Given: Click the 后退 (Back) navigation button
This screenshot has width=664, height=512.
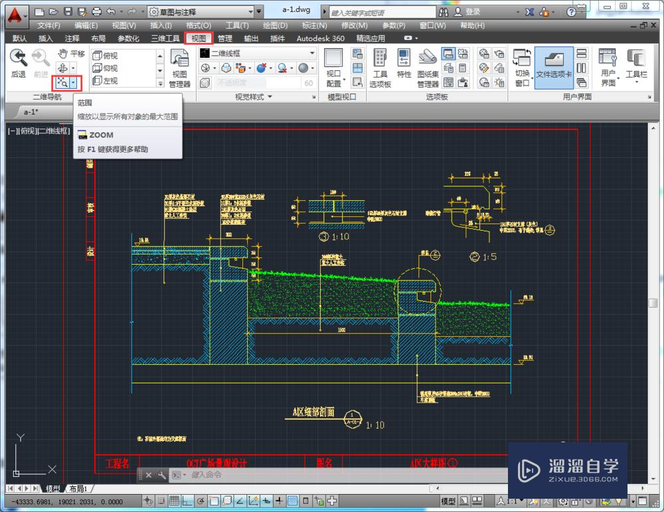Looking at the screenshot, I should (18, 63).
